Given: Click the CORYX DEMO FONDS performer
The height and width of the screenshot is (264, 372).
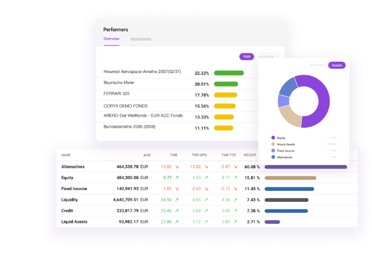Looking at the screenshot, I should pyautogui.click(x=125, y=106).
